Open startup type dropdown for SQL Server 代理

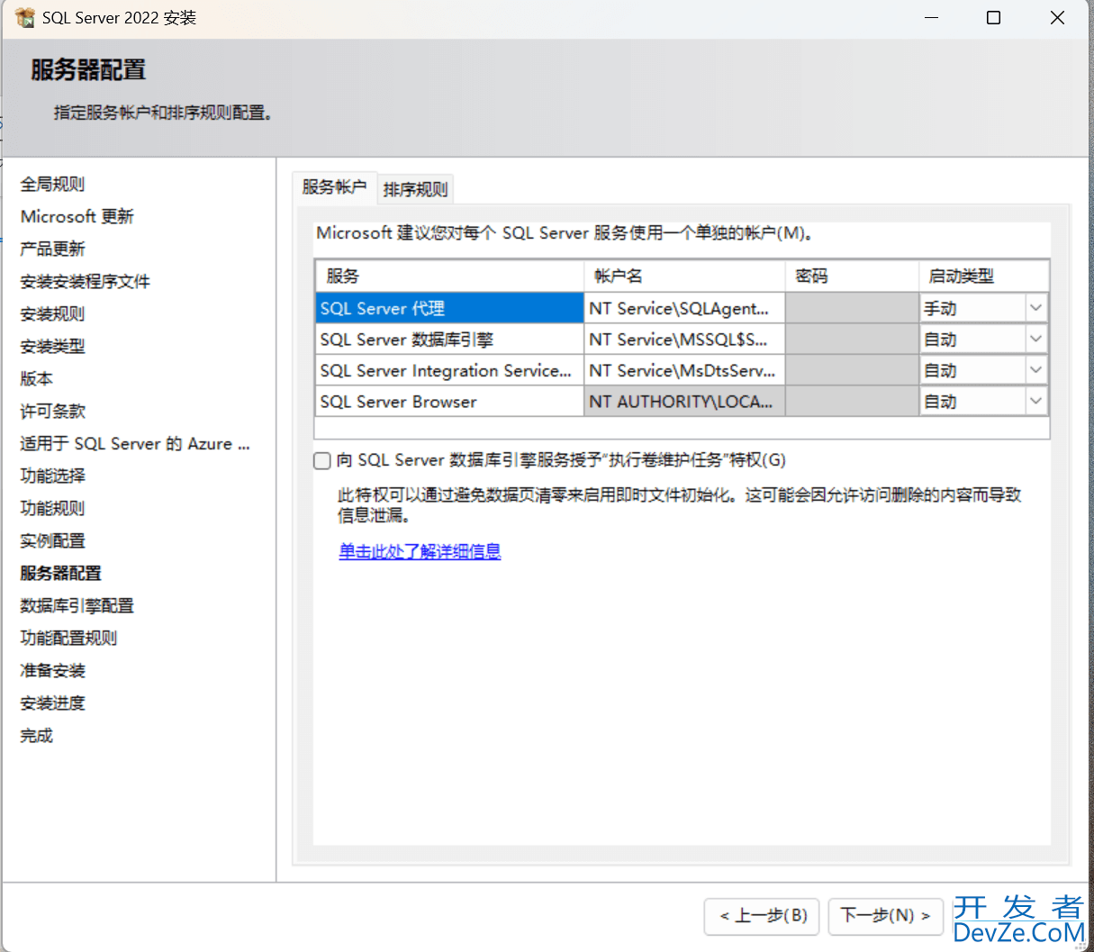click(x=1035, y=308)
